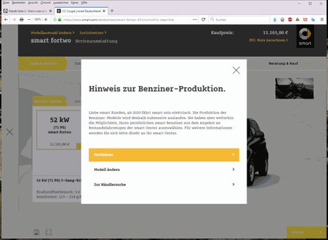Switch to the Rabatt Seite 3 tab
Viewport: 328px width, 240px height.
pyautogui.click(x=28, y=11)
